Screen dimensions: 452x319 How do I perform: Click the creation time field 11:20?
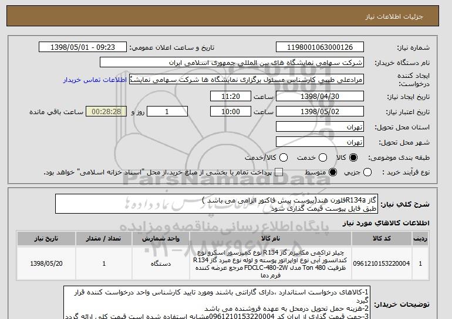[231, 96]
